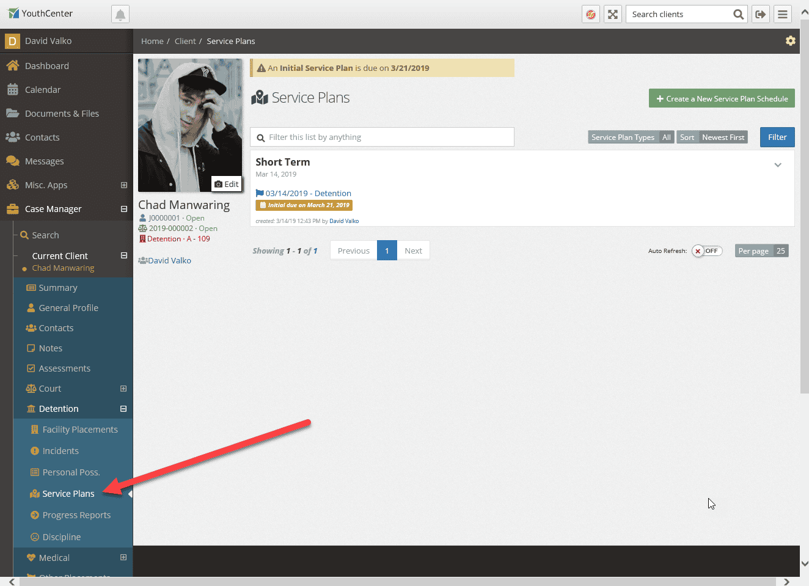
Task: Open the Per page 25 dropdown
Action: click(762, 251)
